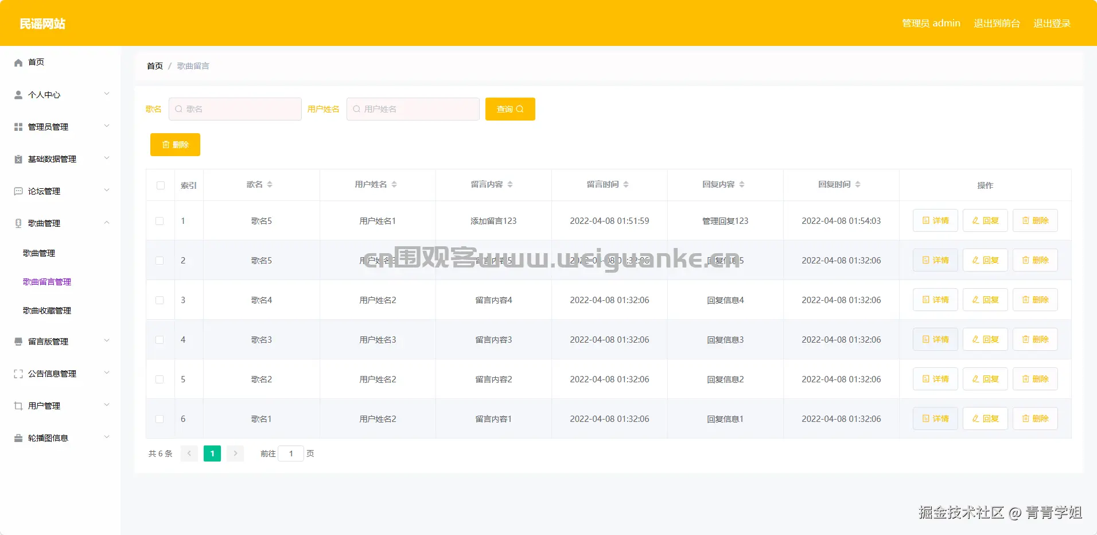Click the person icon beside 个人中心
This screenshot has width=1097, height=535.
pyautogui.click(x=18, y=95)
